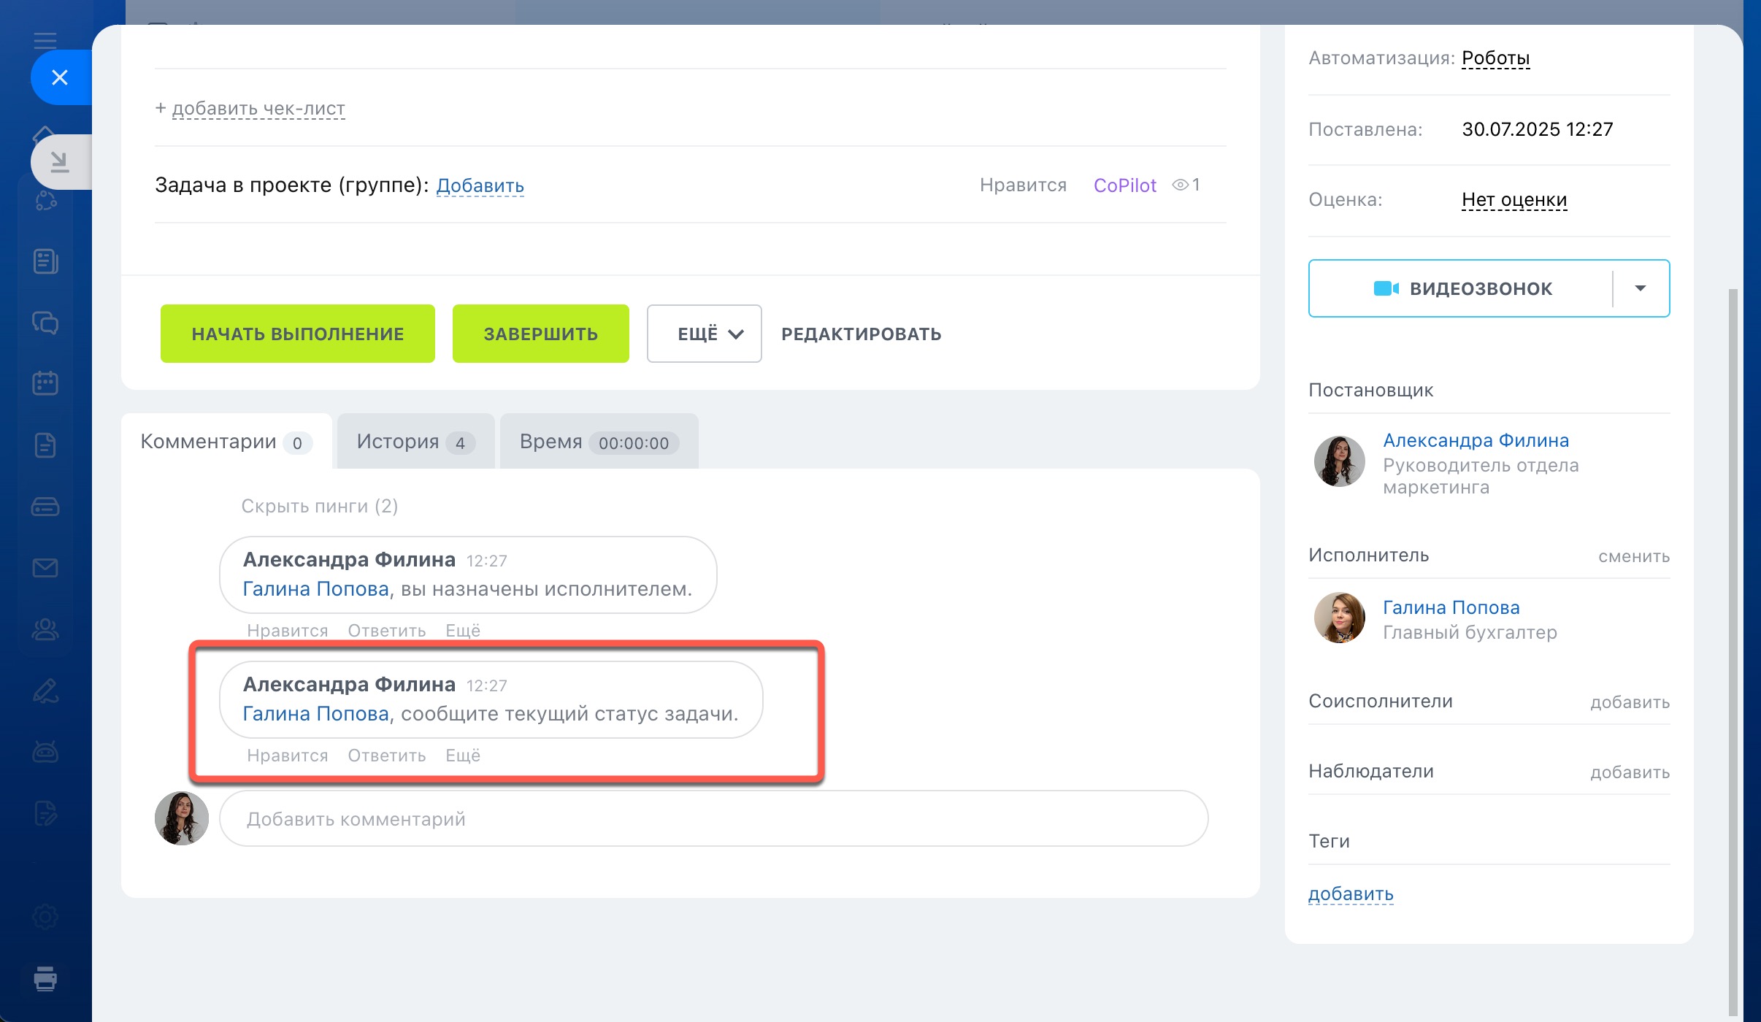This screenshot has height=1022, width=1761.
Task: Click the right-side vertical scrollbar
Action: (1733, 652)
